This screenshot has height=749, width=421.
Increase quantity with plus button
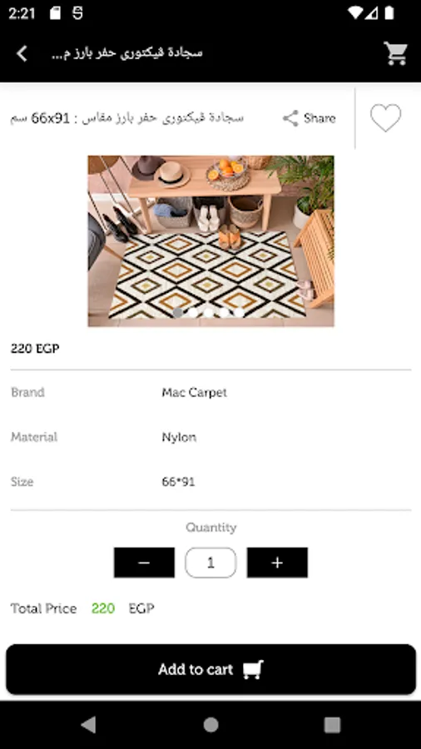coord(277,563)
